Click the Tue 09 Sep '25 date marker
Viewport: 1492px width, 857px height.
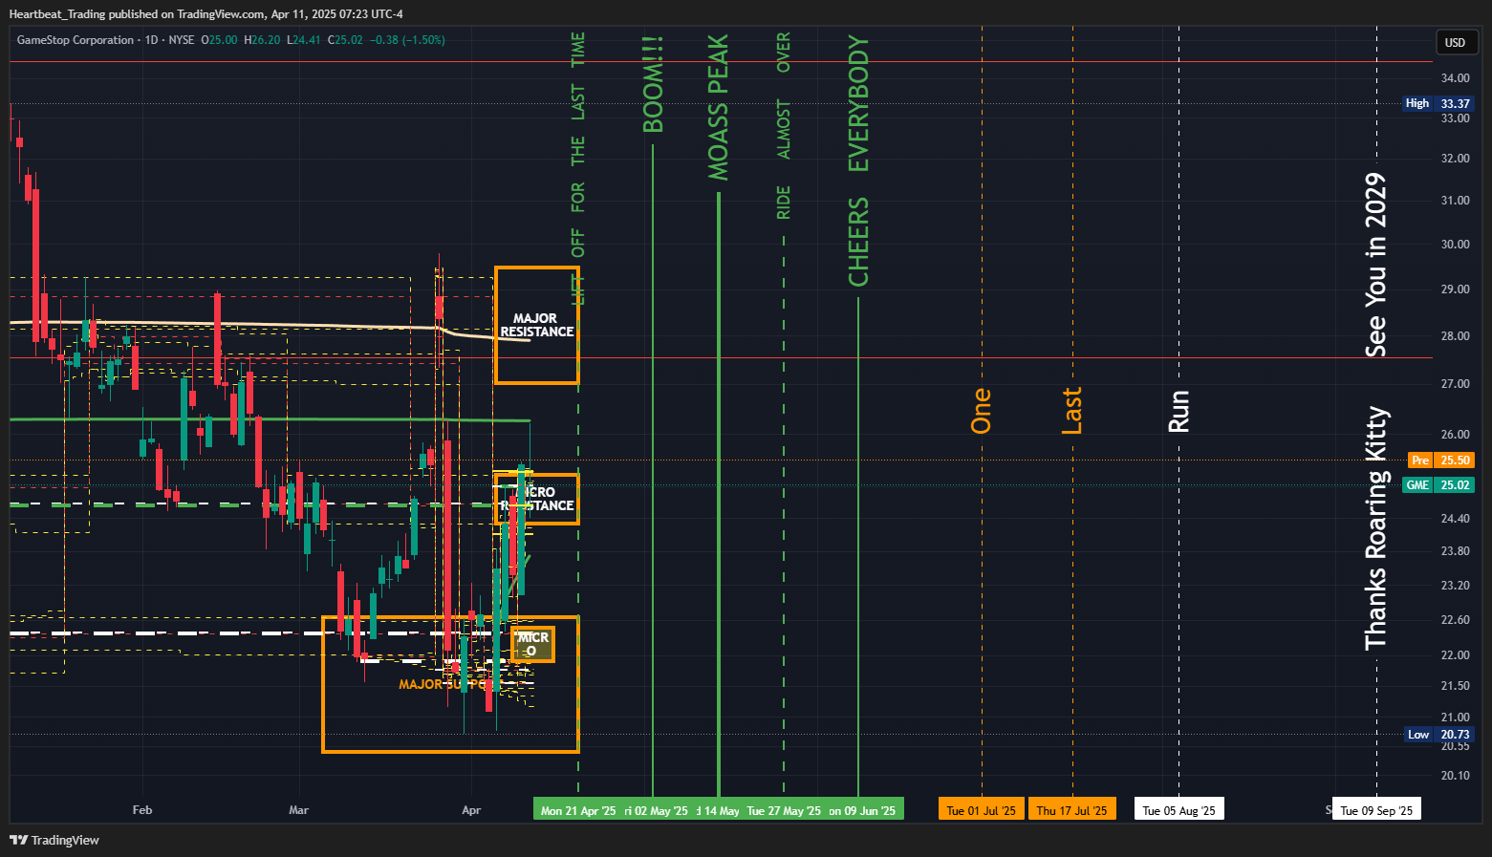tap(1376, 810)
